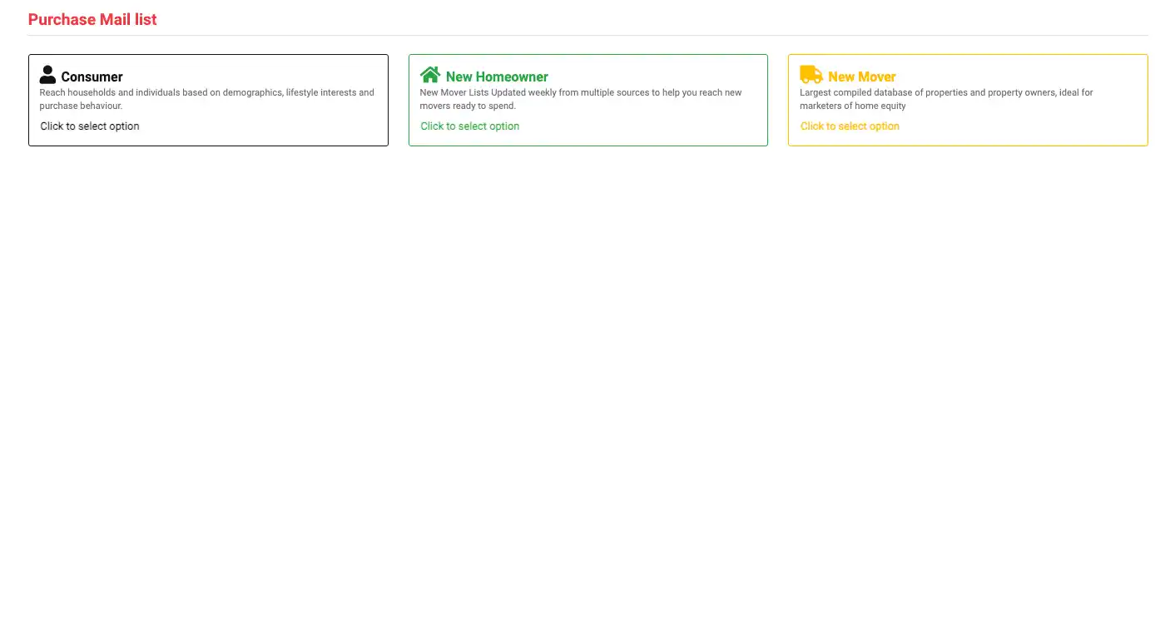Click the 'marketers of home equity' line
This screenshot has width=1175, height=632.
852,106
